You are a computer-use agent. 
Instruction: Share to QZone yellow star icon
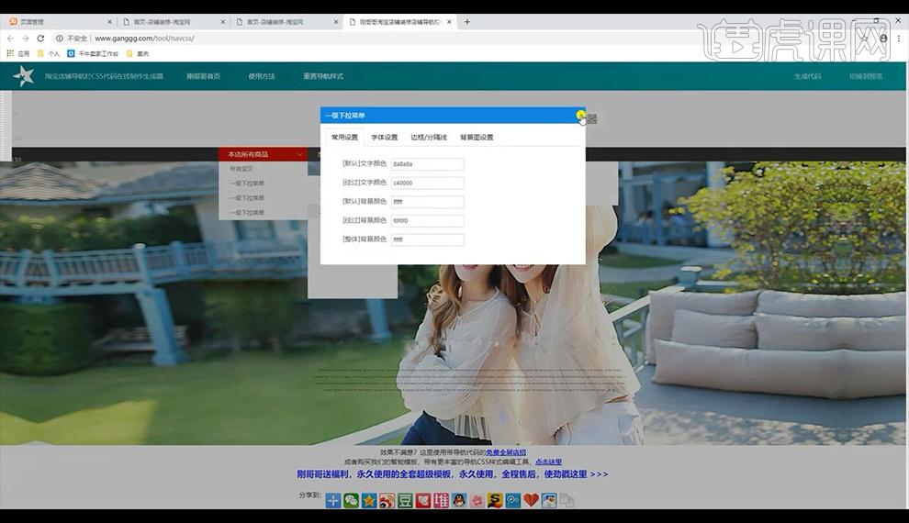point(369,500)
